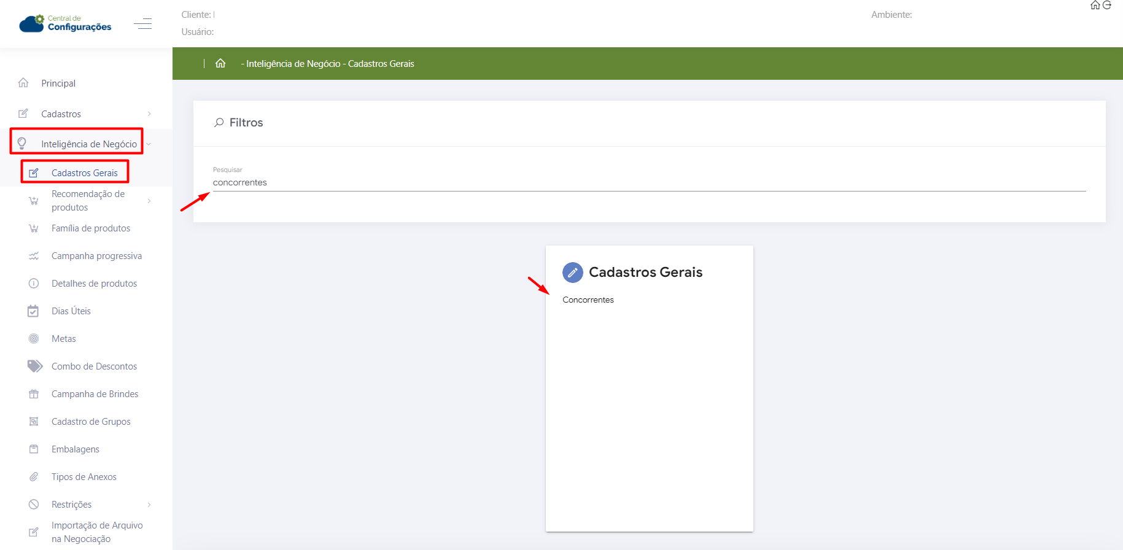The height and width of the screenshot is (550, 1123).
Task: Click the Usuário label in header
Action: (198, 32)
